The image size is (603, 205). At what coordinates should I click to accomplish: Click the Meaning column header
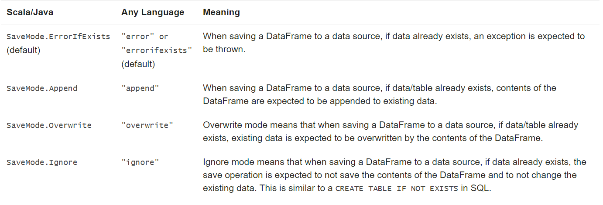click(221, 12)
